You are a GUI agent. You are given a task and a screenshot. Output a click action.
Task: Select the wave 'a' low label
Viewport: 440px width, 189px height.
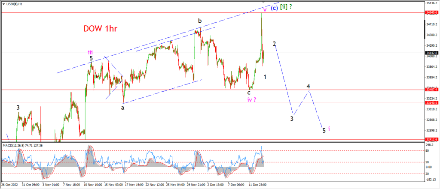pyautogui.click(x=122, y=108)
